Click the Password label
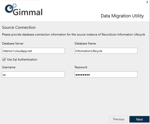 [81, 67]
